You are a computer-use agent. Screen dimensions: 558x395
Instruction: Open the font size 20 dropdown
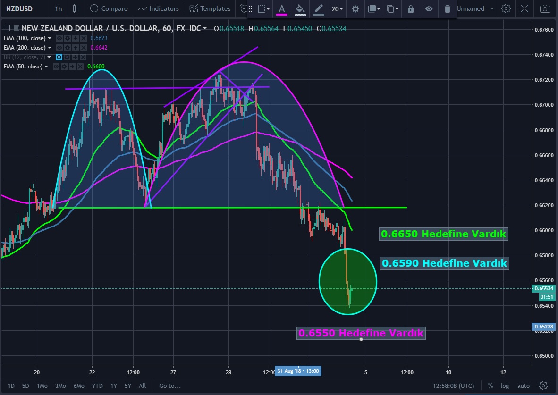click(337, 9)
